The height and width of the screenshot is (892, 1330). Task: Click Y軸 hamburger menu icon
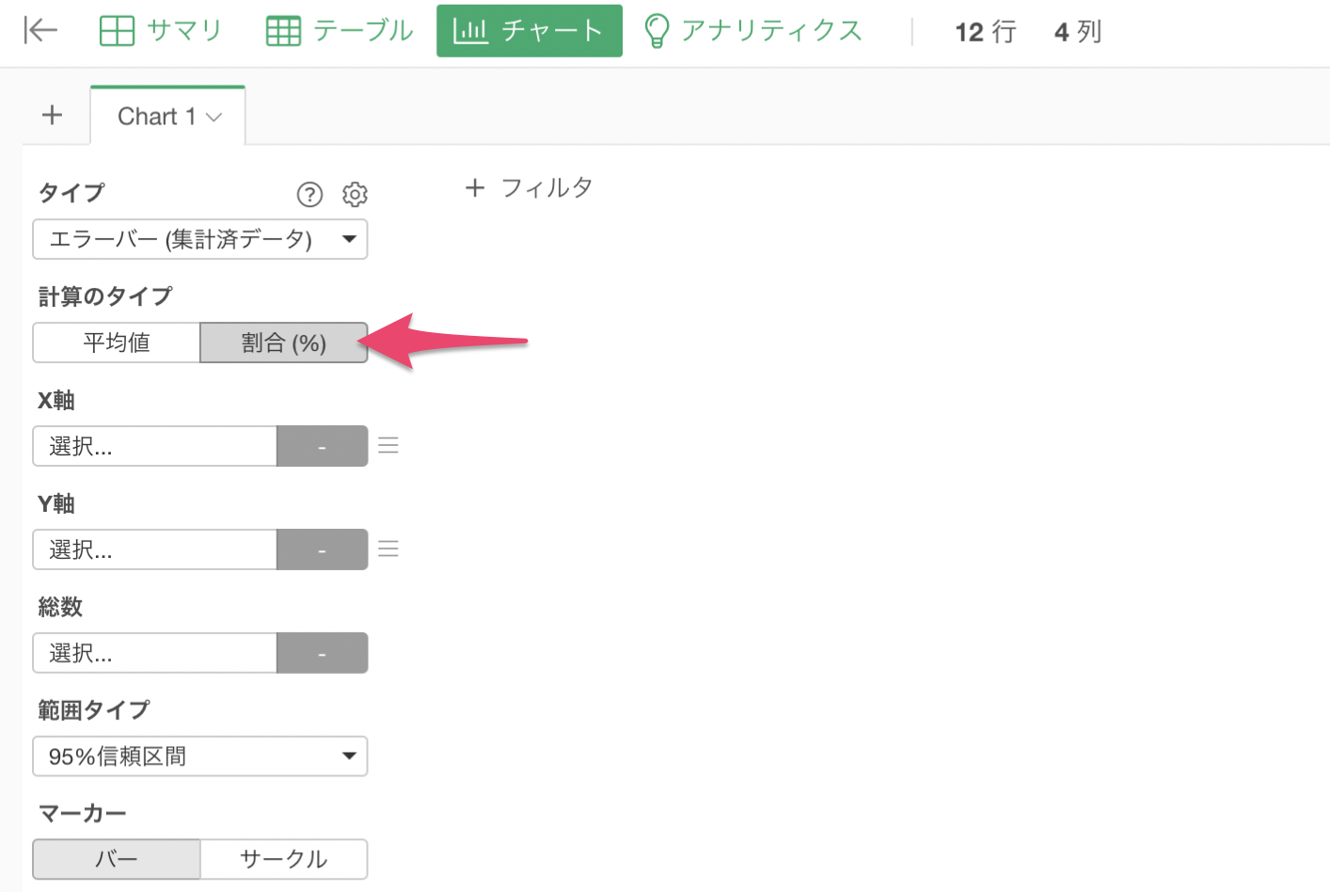click(388, 549)
